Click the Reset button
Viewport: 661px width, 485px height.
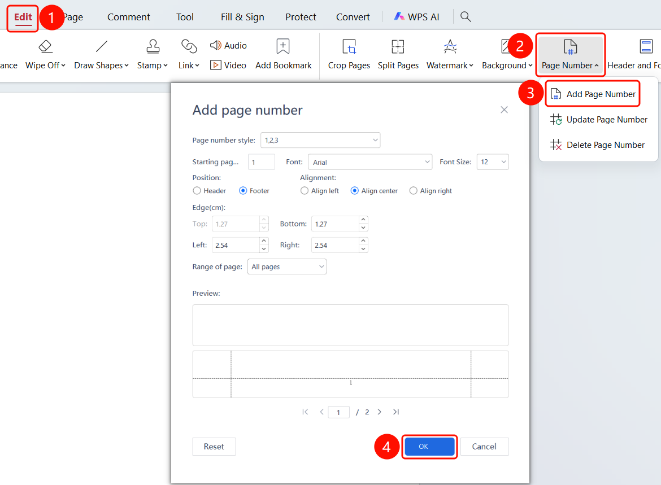214,447
